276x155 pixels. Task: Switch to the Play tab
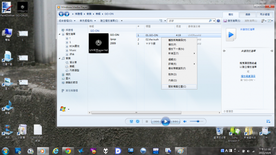coord(231,14)
